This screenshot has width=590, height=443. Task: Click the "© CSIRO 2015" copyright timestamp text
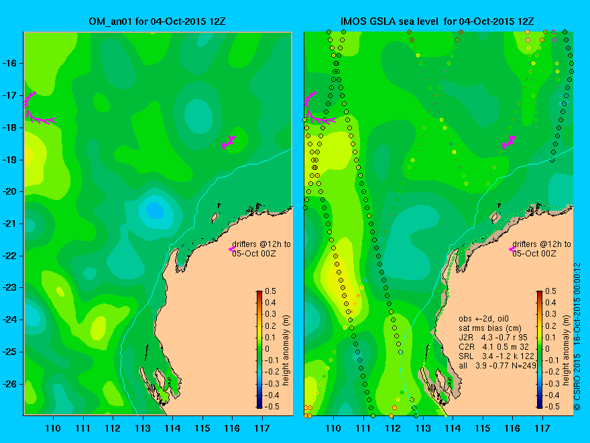[x=577, y=336]
